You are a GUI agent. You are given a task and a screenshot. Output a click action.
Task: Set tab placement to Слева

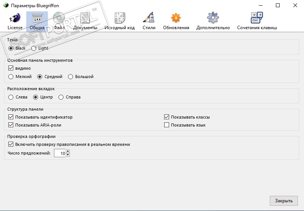click(x=11, y=97)
